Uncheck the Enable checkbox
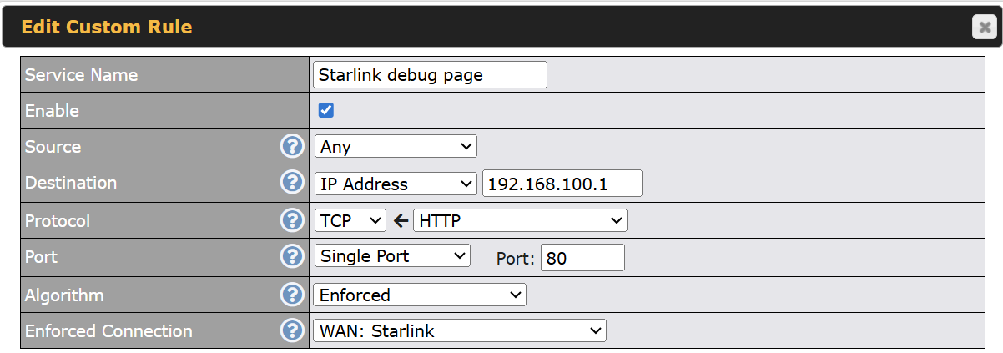1003x353 pixels. (x=326, y=110)
